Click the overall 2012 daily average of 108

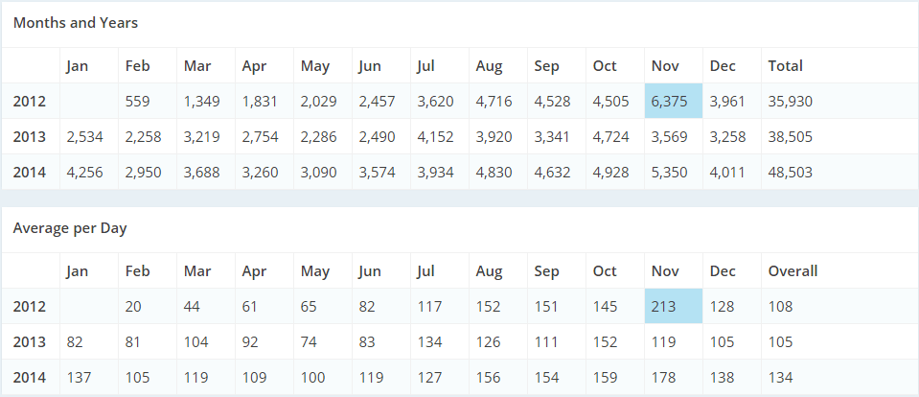(781, 307)
